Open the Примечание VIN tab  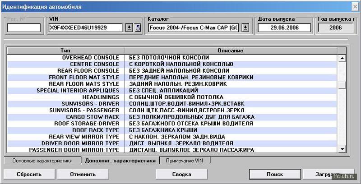(x=185, y=161)
